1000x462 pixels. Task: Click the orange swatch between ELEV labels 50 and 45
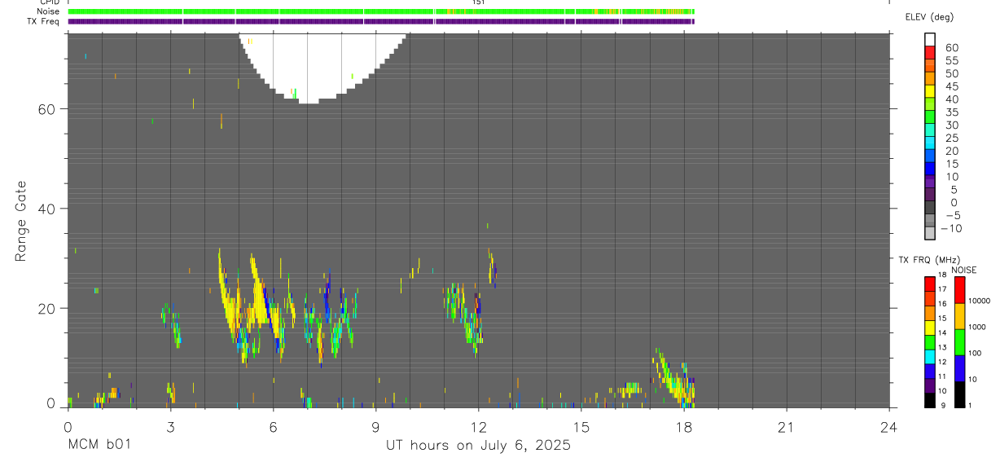[929, 78]
